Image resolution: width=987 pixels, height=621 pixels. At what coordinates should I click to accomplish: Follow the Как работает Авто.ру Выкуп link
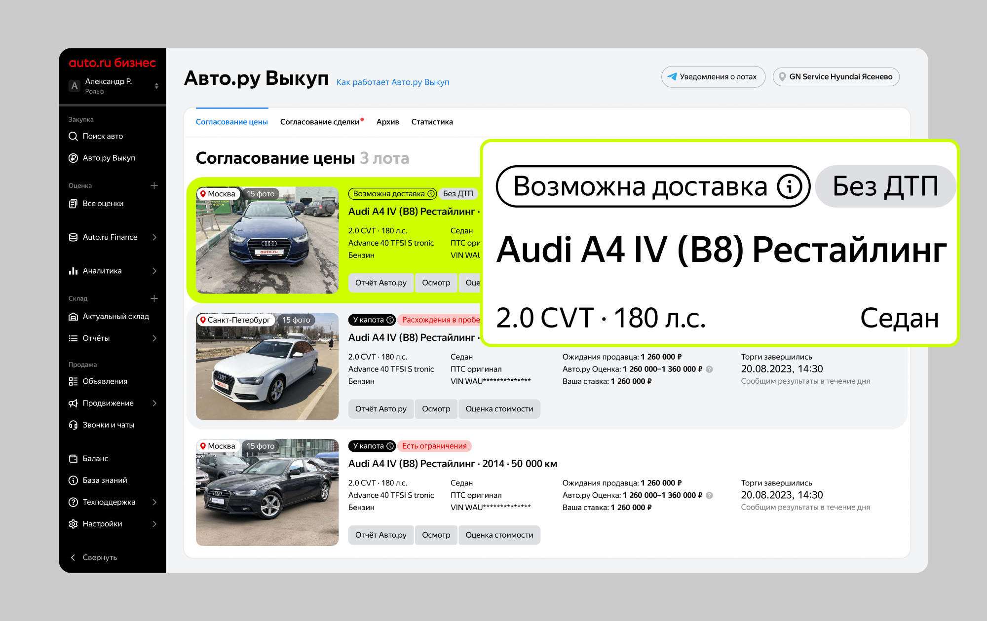393,82
